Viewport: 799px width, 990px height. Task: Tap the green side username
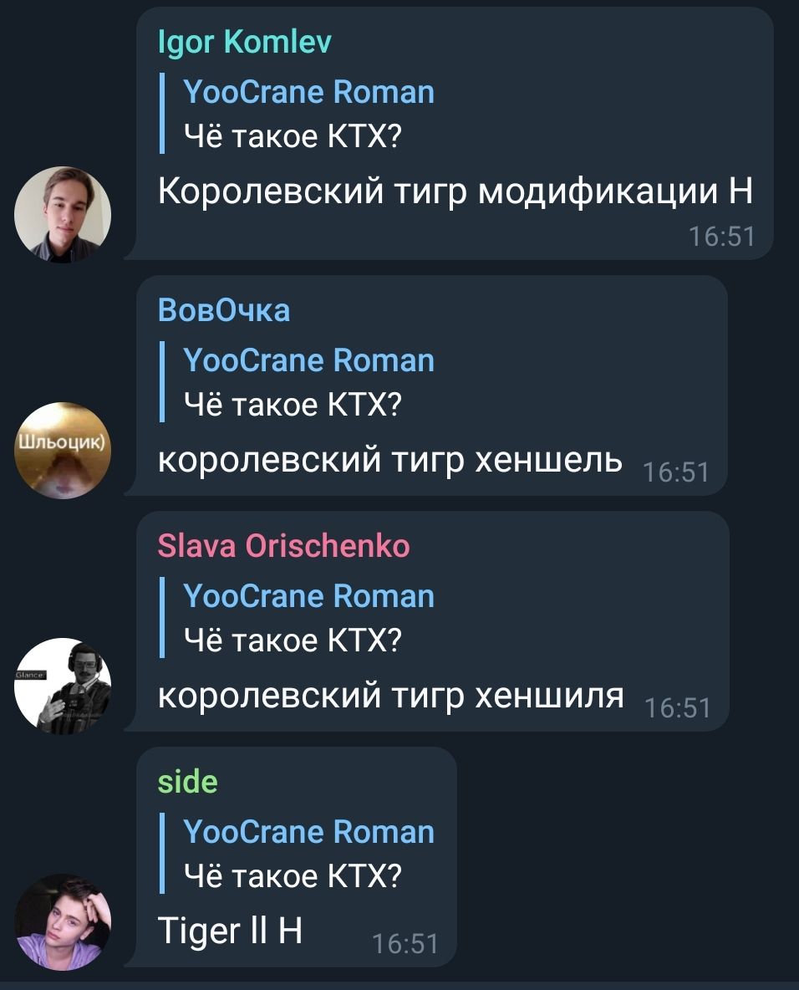(x=187, y=782)
